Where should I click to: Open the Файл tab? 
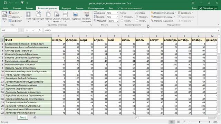tap(5, 8)
